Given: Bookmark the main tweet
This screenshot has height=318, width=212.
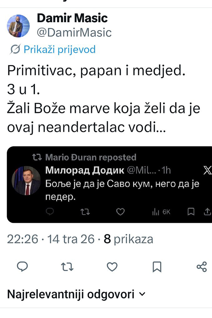Looking at the screenshot, I should (157, 267).
